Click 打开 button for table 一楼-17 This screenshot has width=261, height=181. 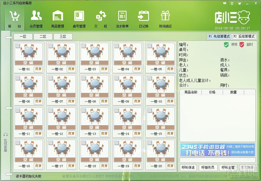(71, 166)
